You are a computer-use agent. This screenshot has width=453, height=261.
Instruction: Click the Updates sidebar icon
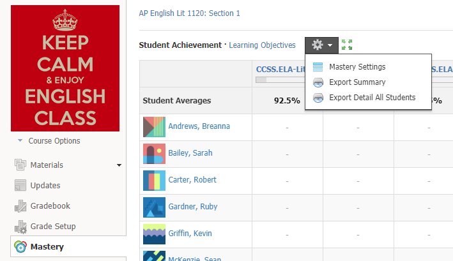[x=20, y=186]
